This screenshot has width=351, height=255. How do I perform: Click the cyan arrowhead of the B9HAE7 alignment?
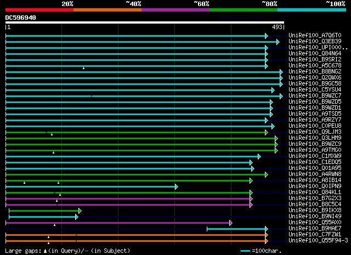point(267,229)
